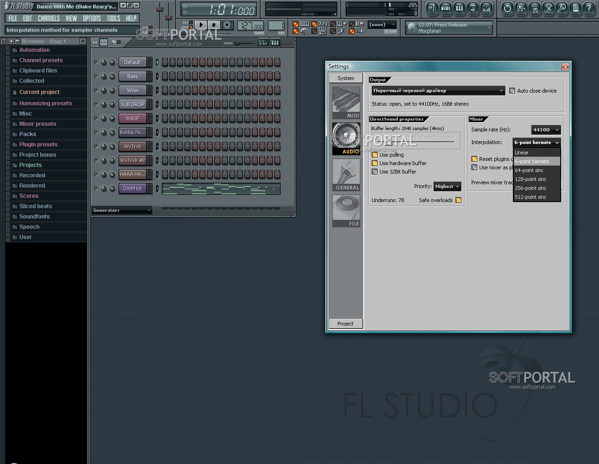Open the AUDIO settings page
Viewport: 599px width, 464px height.
[346, 139]
